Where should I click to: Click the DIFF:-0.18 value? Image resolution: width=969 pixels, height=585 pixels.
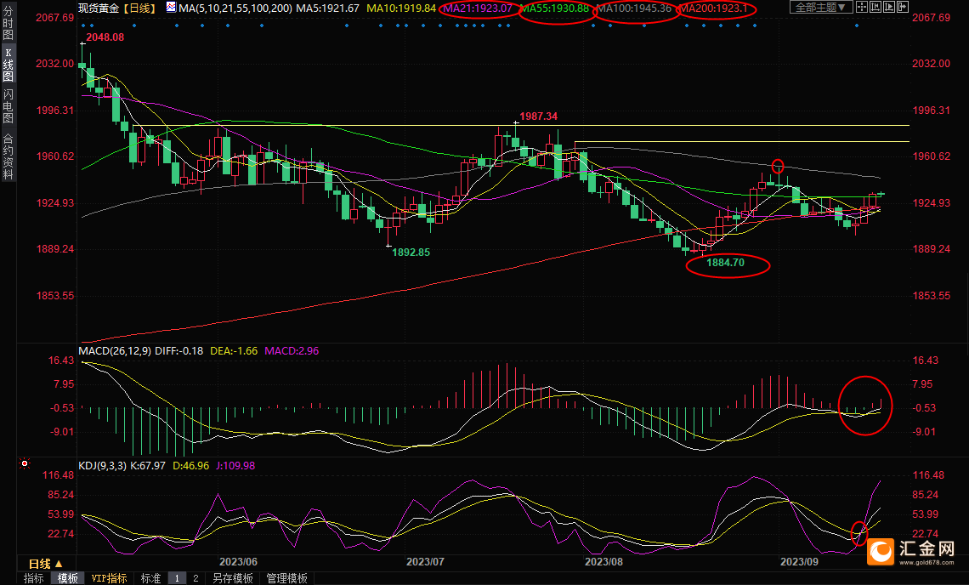pyautogui.click(x=179, y=350)
